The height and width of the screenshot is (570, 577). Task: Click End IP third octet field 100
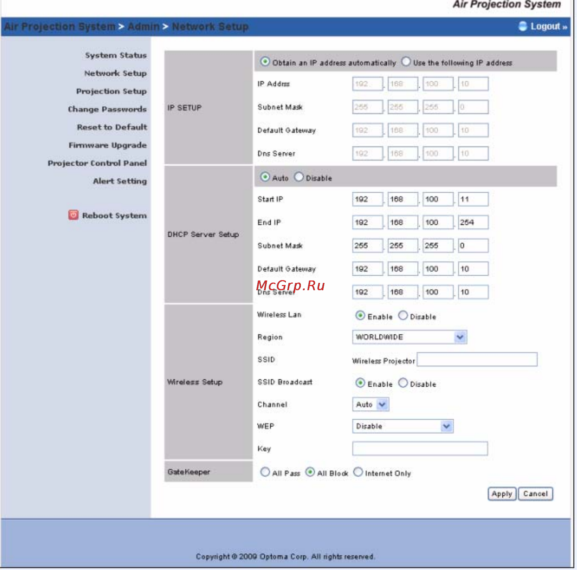pyautogui.click(x=438, y=223)
